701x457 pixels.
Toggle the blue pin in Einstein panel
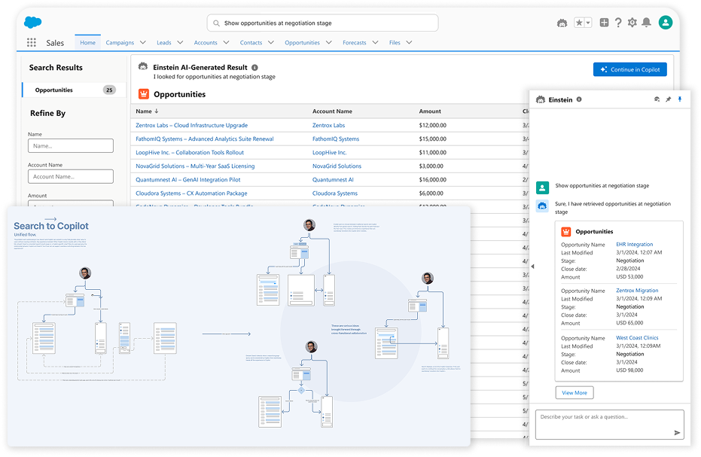(x=680, y=99)
